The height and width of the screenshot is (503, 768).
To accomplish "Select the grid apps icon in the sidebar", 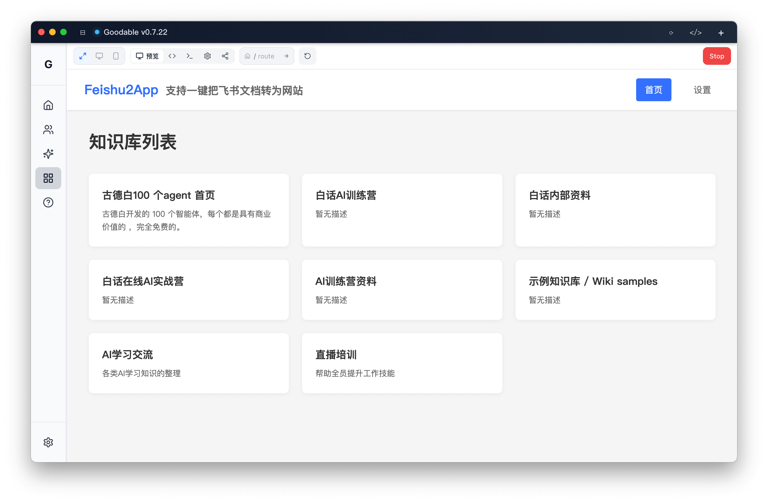I will point(48,178).
